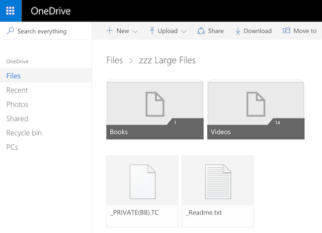Image resolution: width=322 pixels, height=233 pixels.
Task: Click the Share icon
Action: tap(201, 31)
